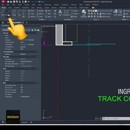Screen dimensions: 130x130
Task: Add a new drawing tab with plus
Action: pyautogui.click(x=27, y=23)
